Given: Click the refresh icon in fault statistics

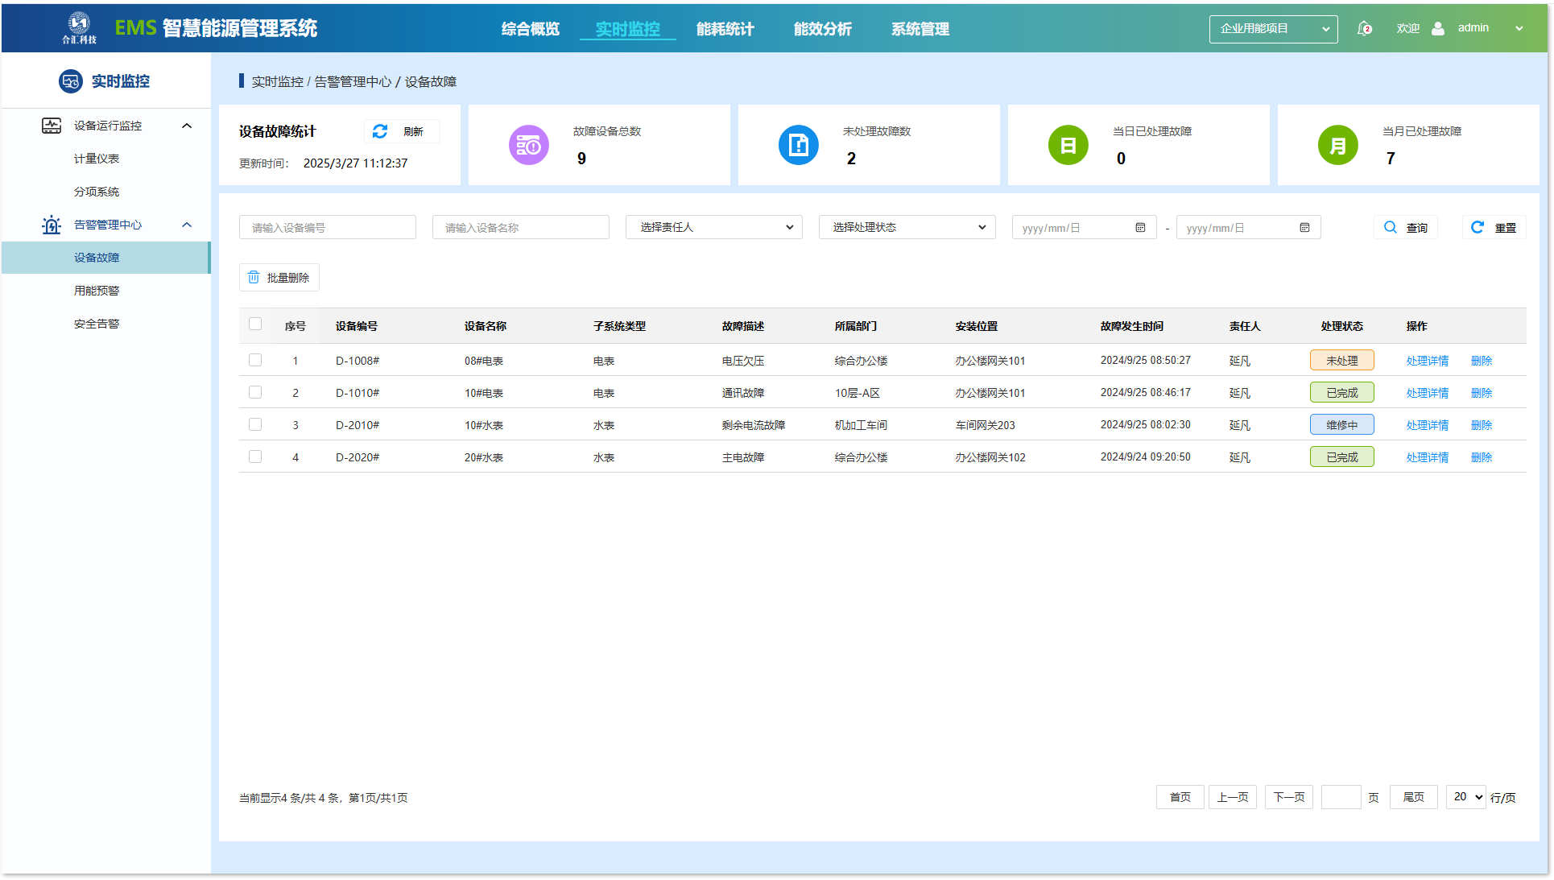Looking at the screenshot, I should [x=380, y=131].
